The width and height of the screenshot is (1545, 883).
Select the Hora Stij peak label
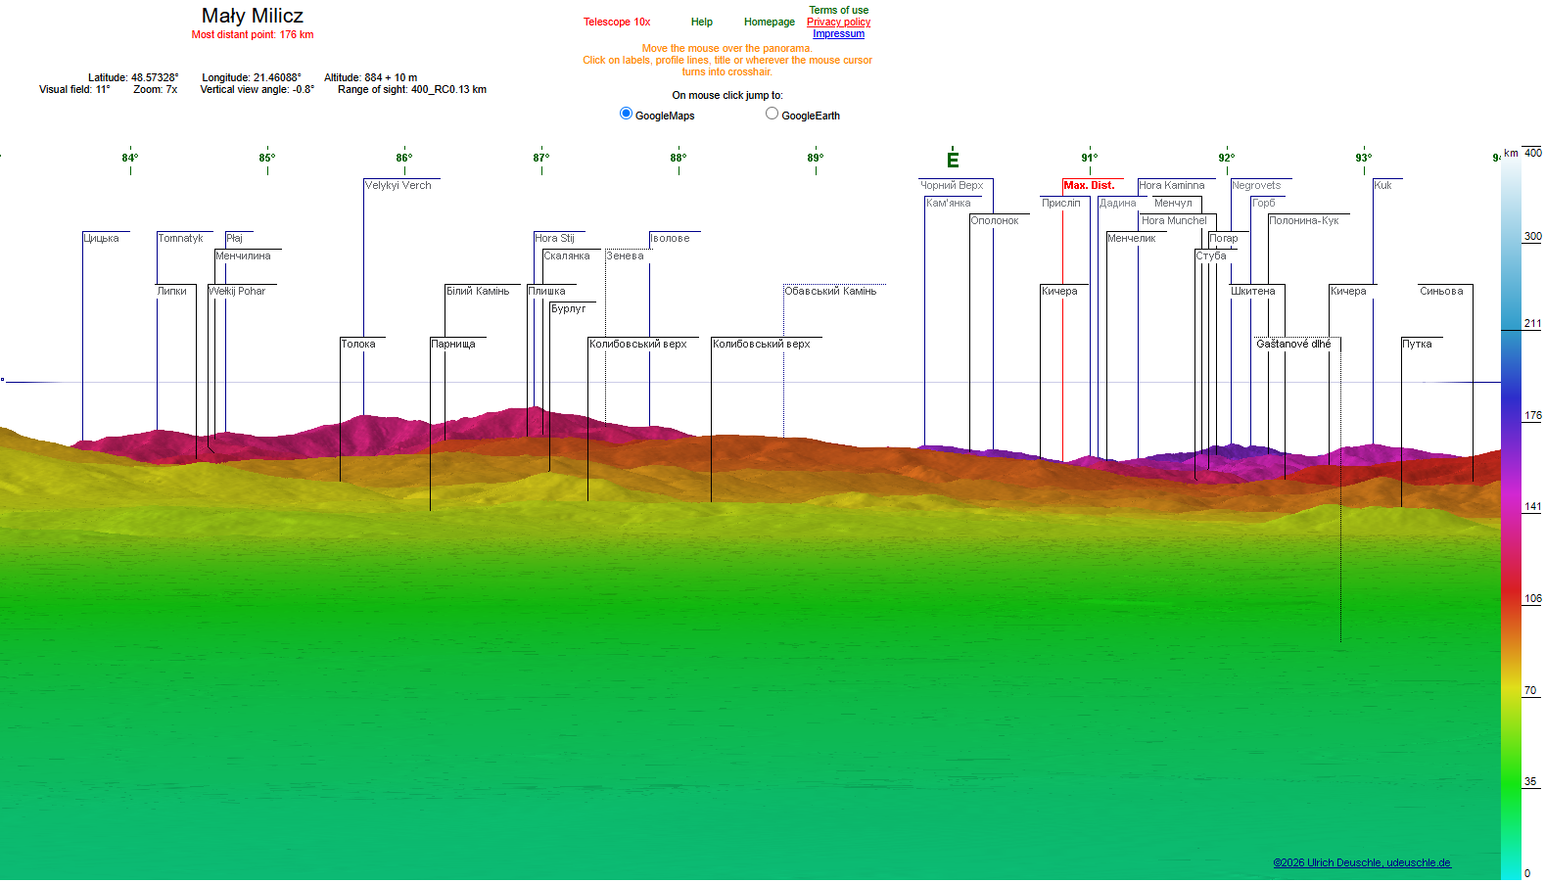point(554,238)
